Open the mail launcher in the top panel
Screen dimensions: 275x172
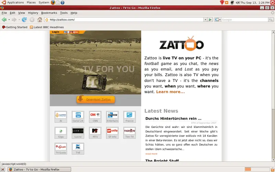[57, 2]
